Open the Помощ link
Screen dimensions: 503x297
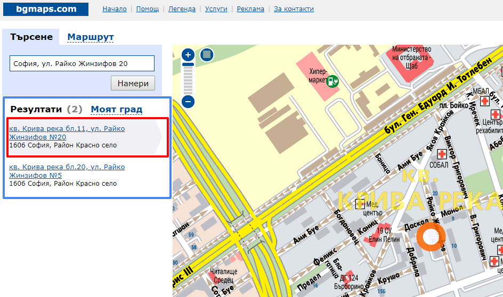pyautogui.click(x=148, y=9)
